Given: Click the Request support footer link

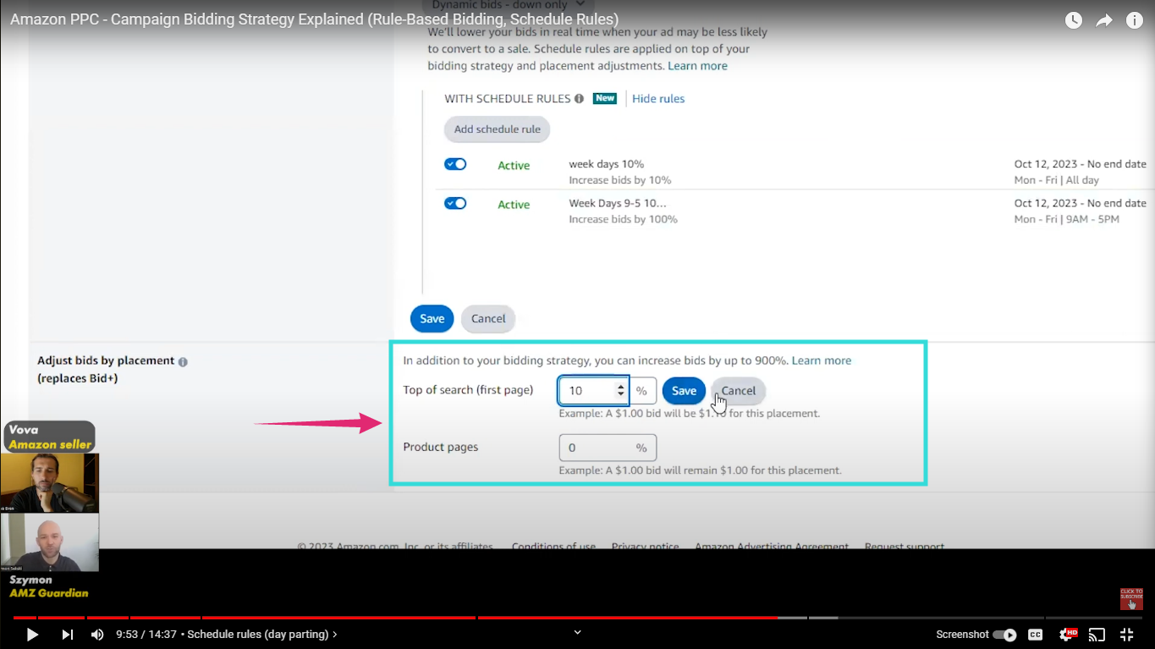Looking at the screenshot, I should click(905, 547).
